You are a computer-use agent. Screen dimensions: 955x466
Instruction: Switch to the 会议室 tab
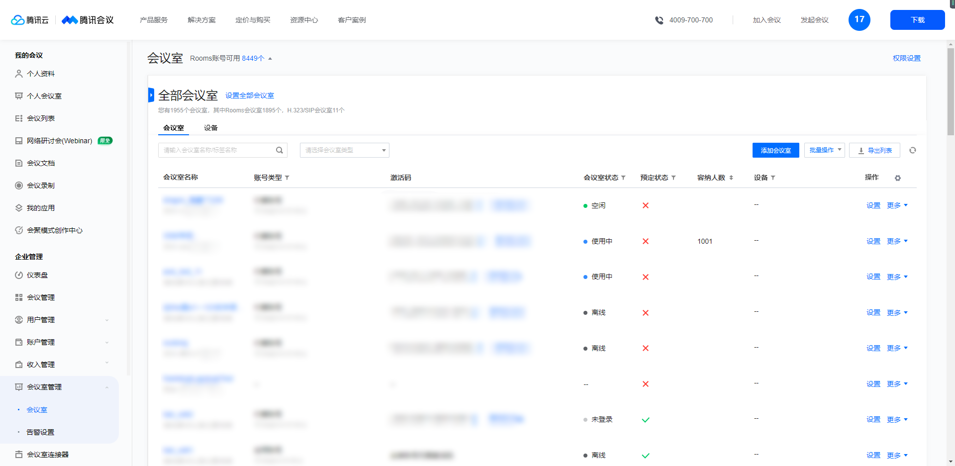pos(174,128)
